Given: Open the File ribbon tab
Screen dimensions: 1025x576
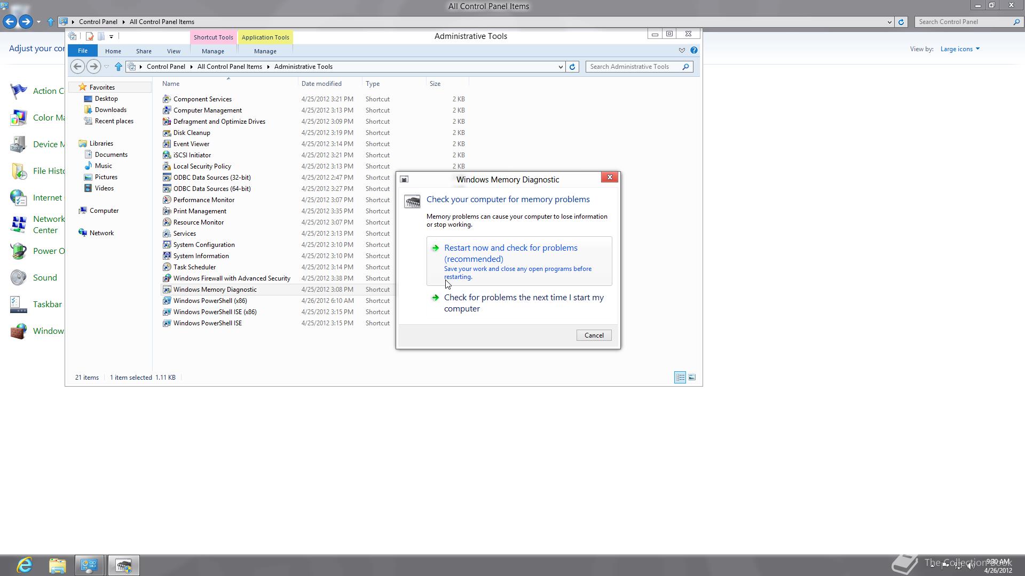Looking at the screenshot, I should tap(83, 51).
